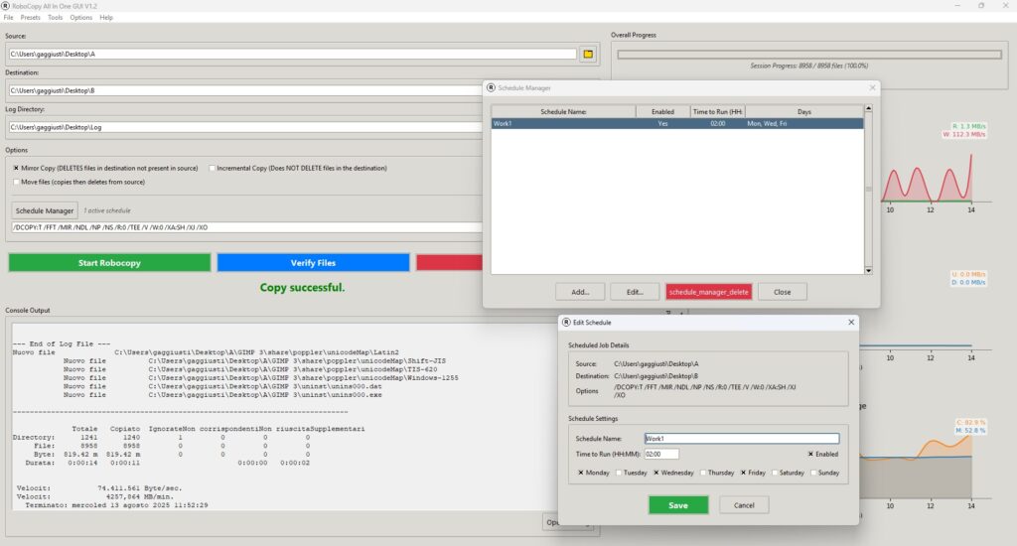
Task: Click the 'Yes' enabled cell in Work1 row
Action: pos(662,123)
